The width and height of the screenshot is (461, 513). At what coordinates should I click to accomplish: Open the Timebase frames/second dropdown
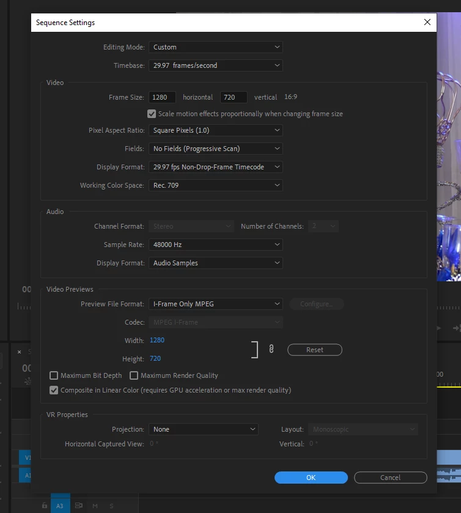point(216,65)
